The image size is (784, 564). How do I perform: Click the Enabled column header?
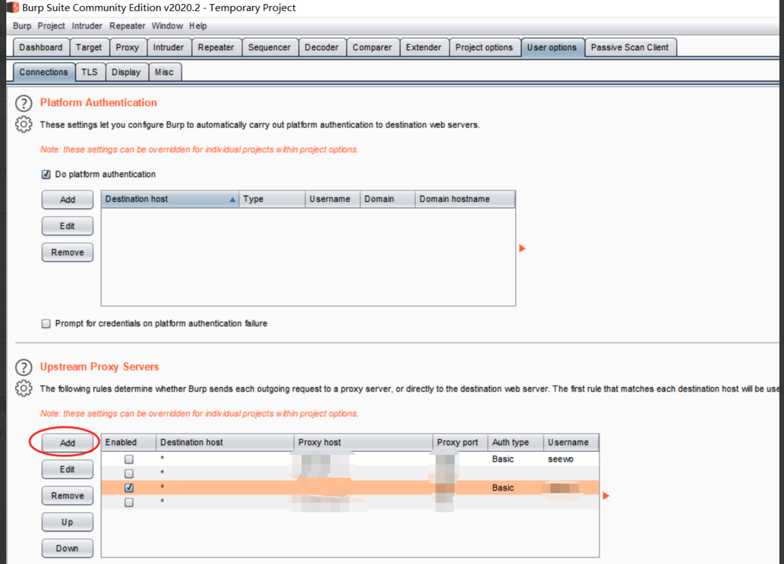point(129,442)
